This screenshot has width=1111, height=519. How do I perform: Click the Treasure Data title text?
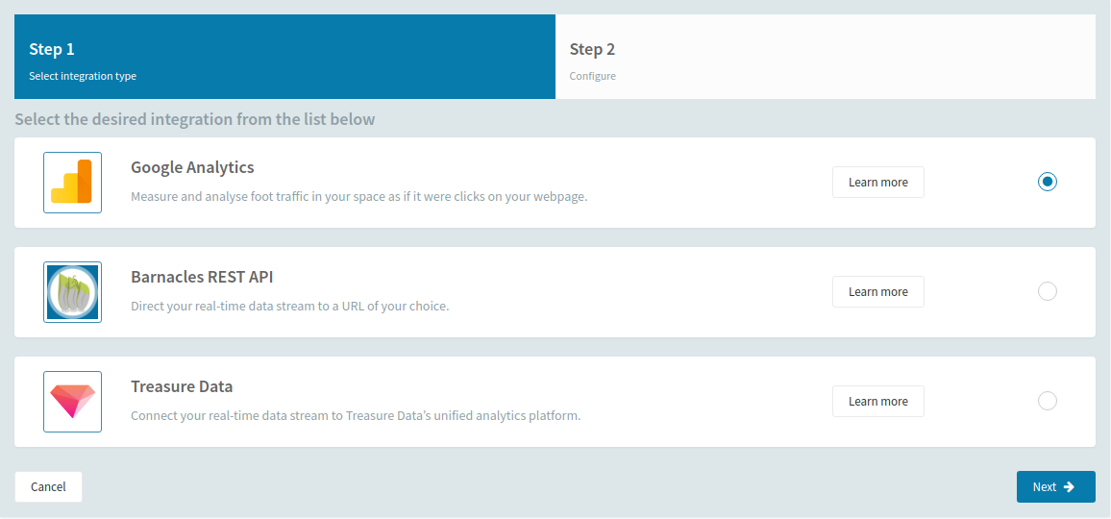point(182,387)
